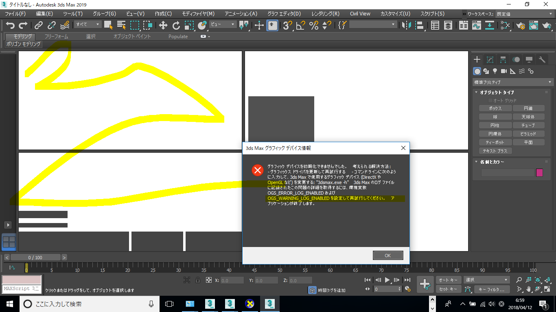Viewport: 556px width, 312px height.
Task: Open Task View in the taskbar
Action: click(169, 303)
